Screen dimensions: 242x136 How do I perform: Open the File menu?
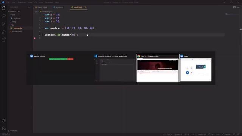pyautogui.click(x=8, y=2)
